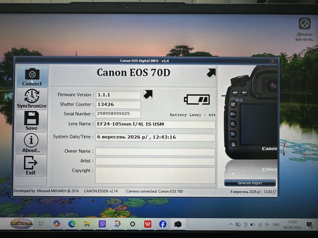The image size is (318, 238).
Task: Click the status bar date and time
Action: pyautogui.click(x=253, y=192)
